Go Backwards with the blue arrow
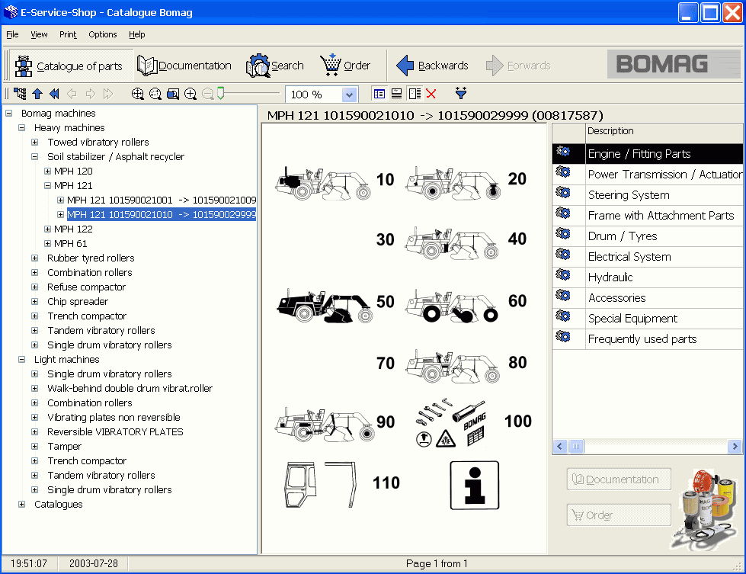Viewport: 746px width, 574px height. 432,66
